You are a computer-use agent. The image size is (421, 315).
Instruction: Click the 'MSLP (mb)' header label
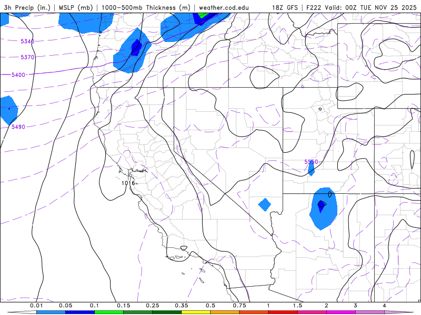76,7
